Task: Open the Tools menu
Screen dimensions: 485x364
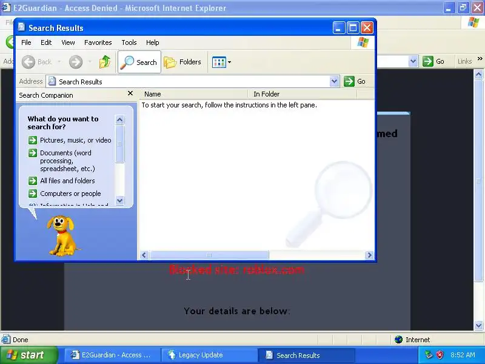Action: pyautogui.click(x=129, y=42)
